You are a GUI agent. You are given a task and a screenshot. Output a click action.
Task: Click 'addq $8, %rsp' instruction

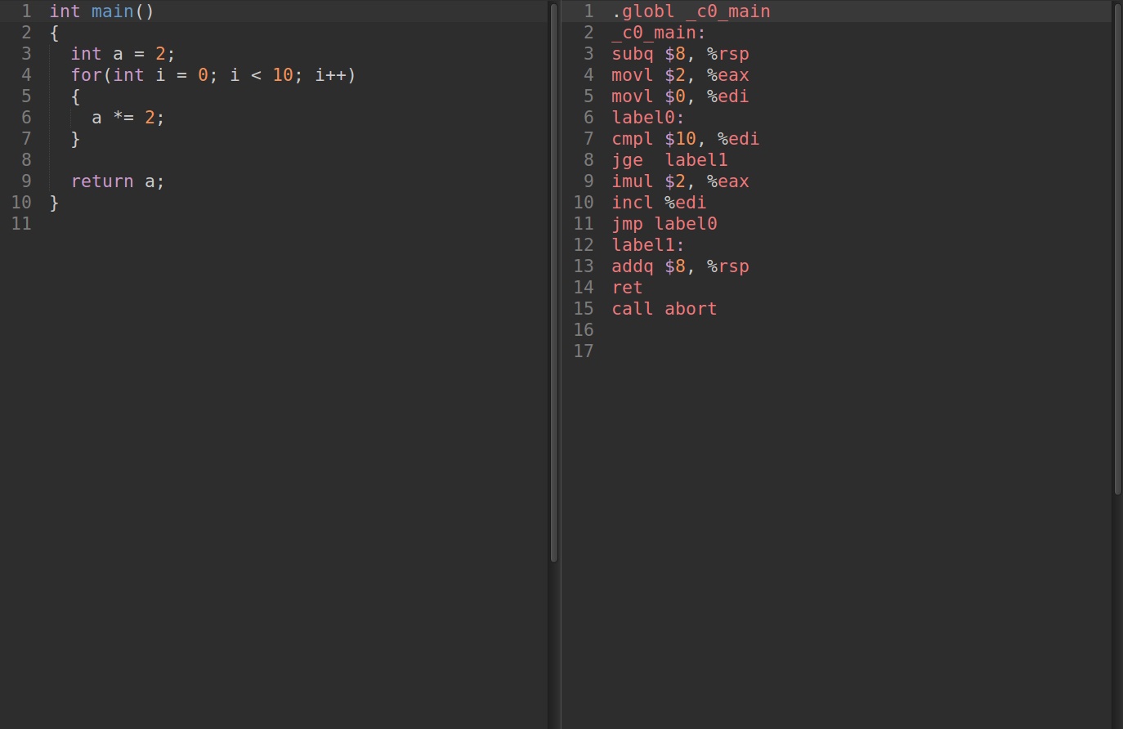coord(680,266)
